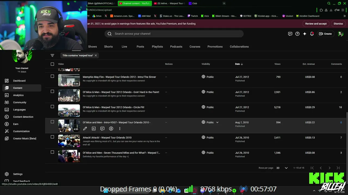Viewport: 348px width, 195px height.
Task: Open the feedback message icon in the header
Action: [x=290, y=34]
